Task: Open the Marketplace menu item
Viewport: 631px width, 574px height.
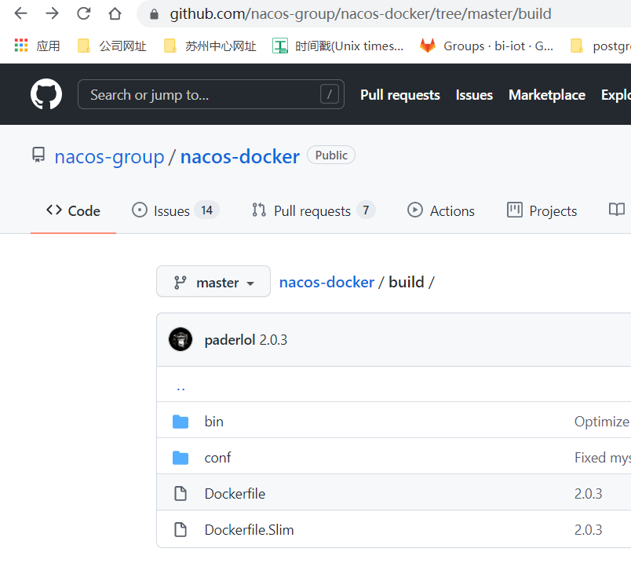Action: click(546, 94)
